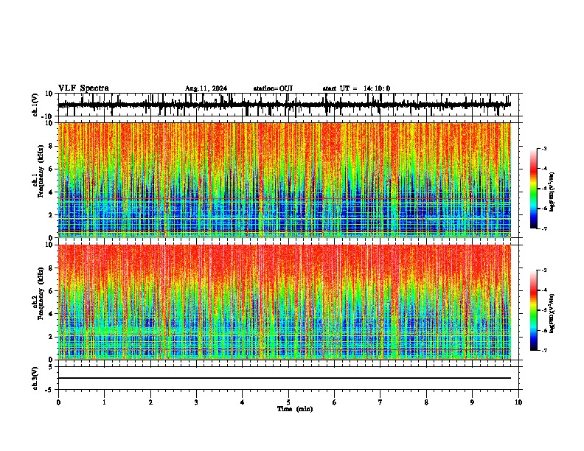Click time axis tick label "9"

(472, 402)
